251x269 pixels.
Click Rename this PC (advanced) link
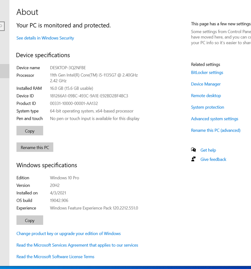click(216, 130)
